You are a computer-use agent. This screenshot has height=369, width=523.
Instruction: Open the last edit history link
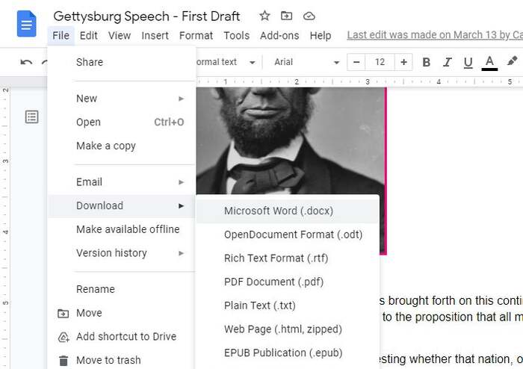pos(435,35)
